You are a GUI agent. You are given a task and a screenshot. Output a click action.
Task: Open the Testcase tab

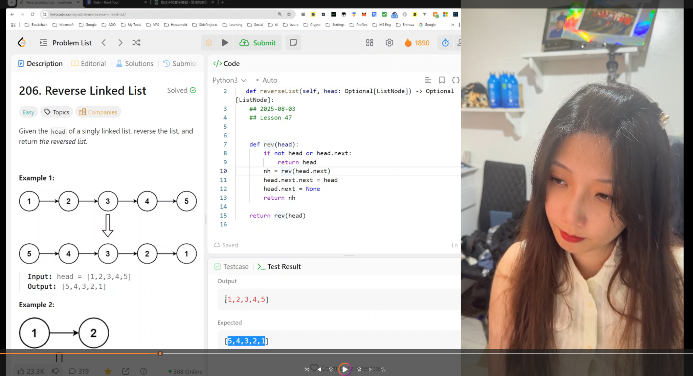(x=231, y=267)
